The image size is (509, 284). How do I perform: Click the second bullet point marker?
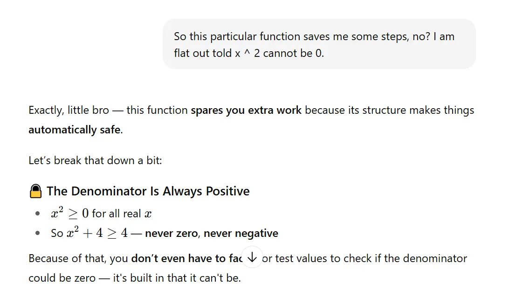coord(38,233)
